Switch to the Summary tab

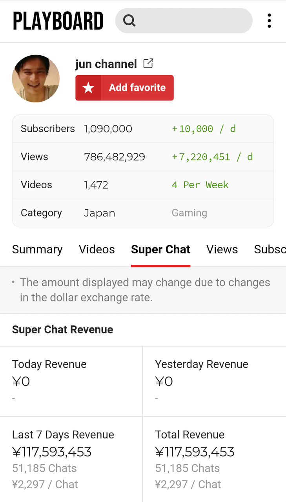[x=37, y=249]
